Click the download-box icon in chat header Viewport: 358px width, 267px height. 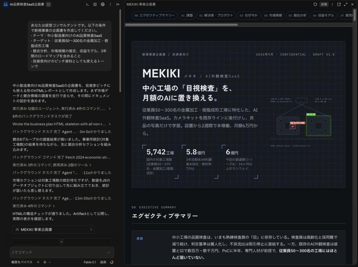(95, 4)
